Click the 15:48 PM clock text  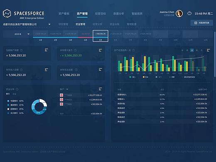point(204,14)
